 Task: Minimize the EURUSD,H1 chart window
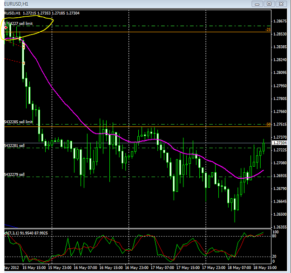coord(257,4)
